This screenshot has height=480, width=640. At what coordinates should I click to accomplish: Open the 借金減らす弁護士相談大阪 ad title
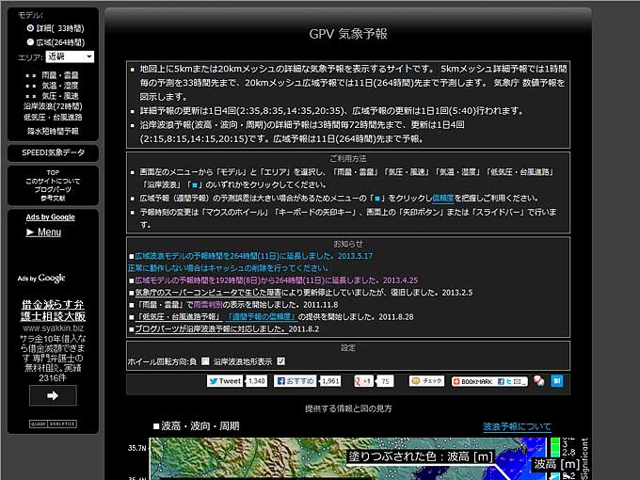click(53, 311)
